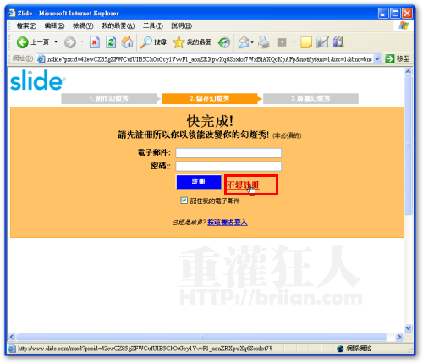
Task: Click the Internet zone globe icon in status bar
Action: (x=340, y=349)
